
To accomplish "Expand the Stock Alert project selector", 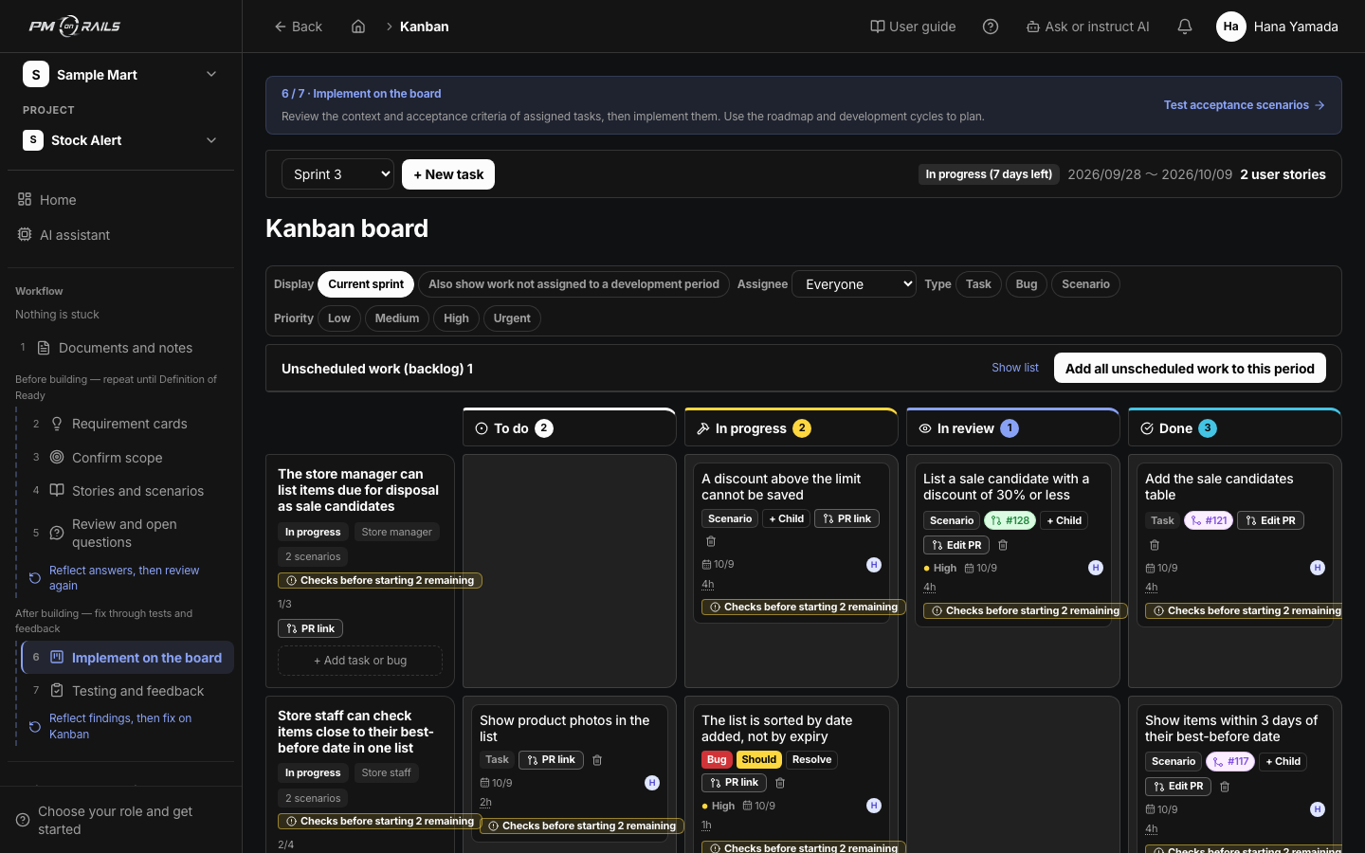I will click(x=119, y=140).
